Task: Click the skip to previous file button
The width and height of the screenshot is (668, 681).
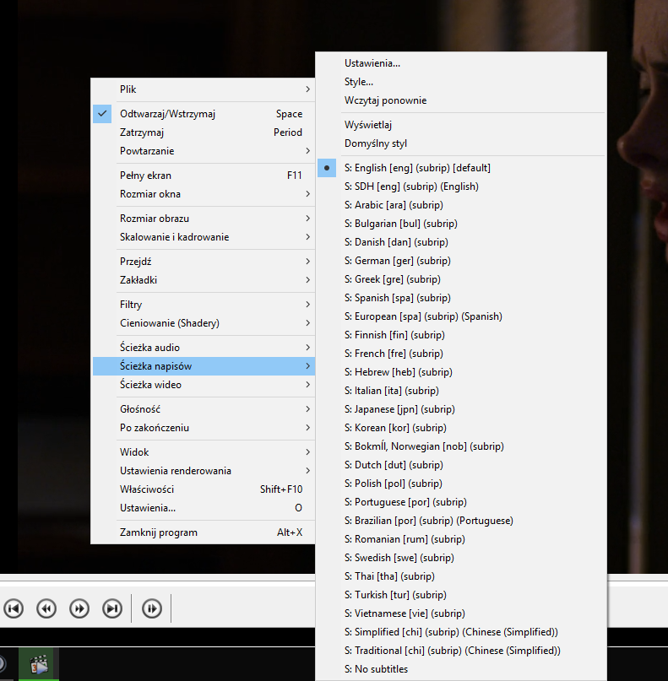Action: [14, 608]
